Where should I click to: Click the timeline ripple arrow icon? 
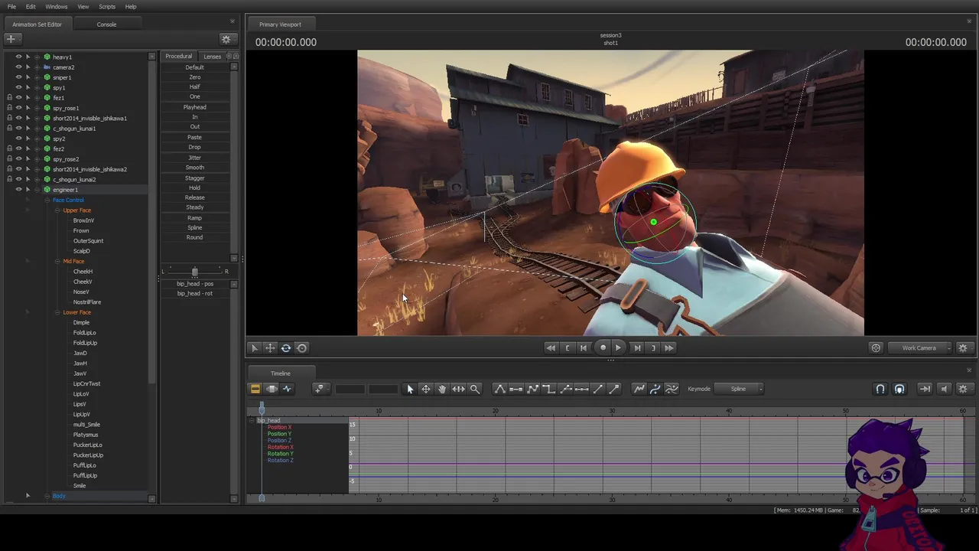pos(925,389)
